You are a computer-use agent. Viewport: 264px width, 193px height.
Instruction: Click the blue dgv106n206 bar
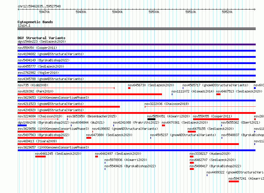[22, 125]
